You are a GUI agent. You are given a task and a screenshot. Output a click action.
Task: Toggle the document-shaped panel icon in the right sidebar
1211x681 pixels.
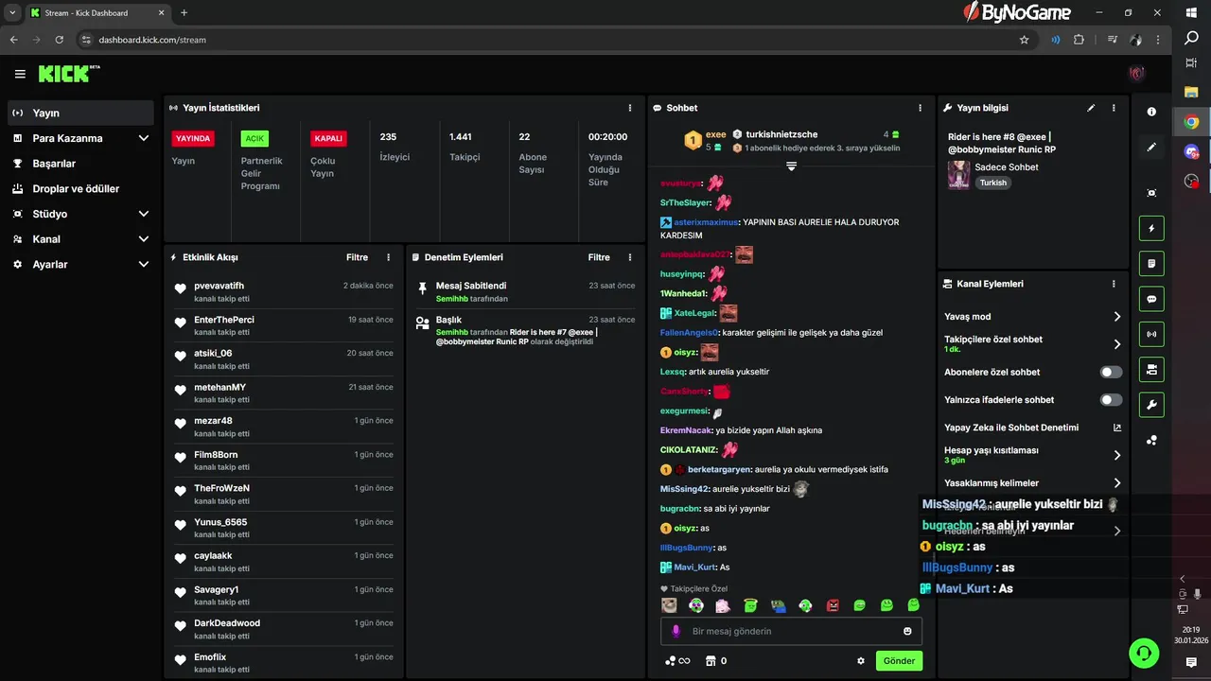(1151, 263)
